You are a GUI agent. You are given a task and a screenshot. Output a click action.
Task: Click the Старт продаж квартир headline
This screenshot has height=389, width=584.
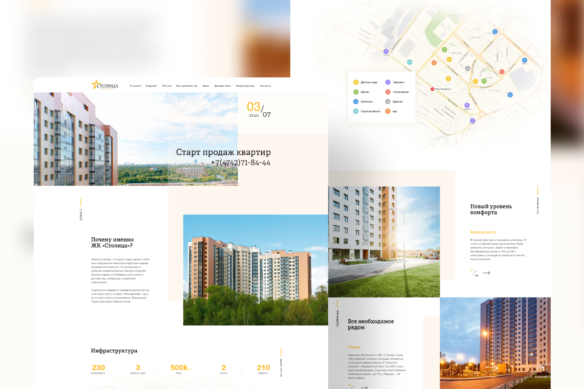click(x=223, y=152)
